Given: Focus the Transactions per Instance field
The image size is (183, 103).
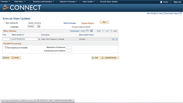Looking at the screenshot, I should 69,51.
